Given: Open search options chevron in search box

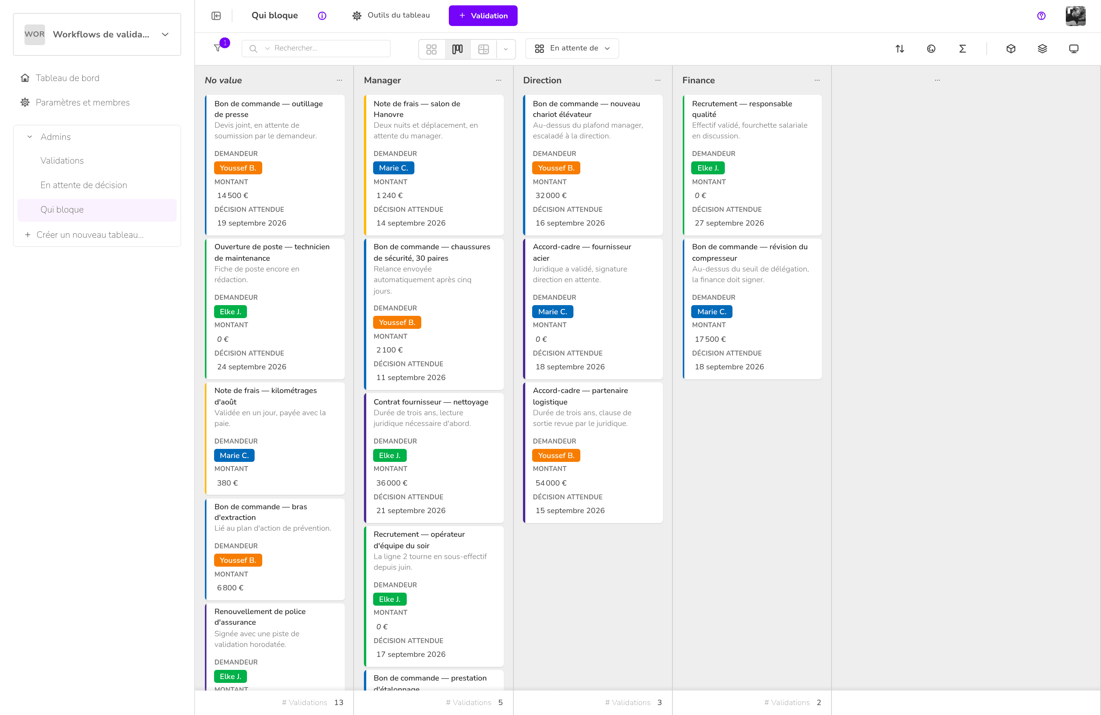Looking at the screenshot, I should pos(267,48).
